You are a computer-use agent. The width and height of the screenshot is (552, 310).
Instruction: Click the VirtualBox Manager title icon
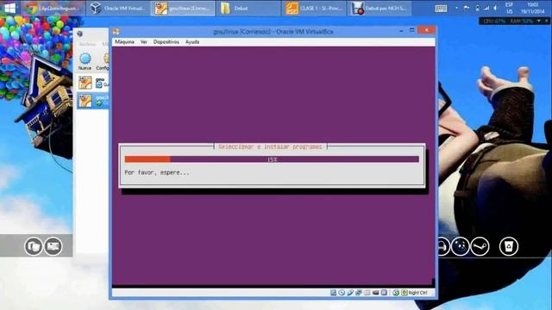coord(80,34)
